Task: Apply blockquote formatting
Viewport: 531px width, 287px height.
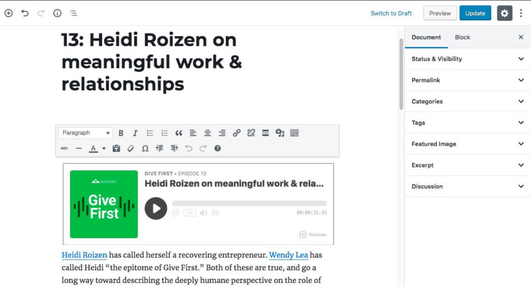Action: point(179,133)
